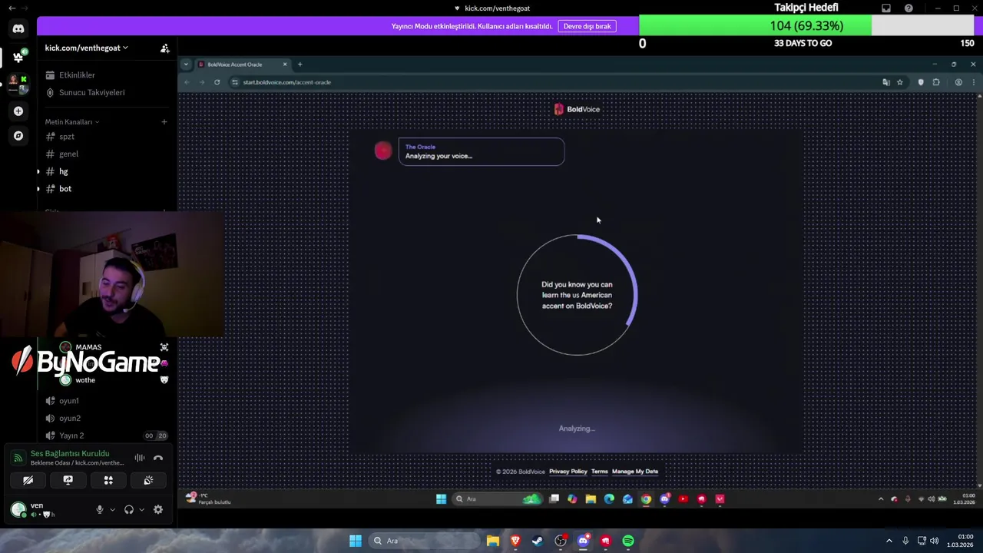The height and width of the screenshot is (553, 983).
Task: Toggle the camera in voice panel
Action: [x=28, y=480]
